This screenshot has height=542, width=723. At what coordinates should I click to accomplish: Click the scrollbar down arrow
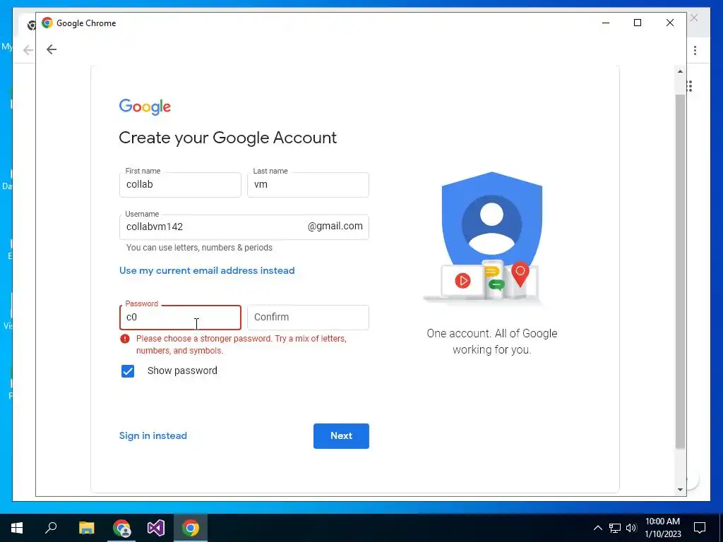tap(680, 490)
